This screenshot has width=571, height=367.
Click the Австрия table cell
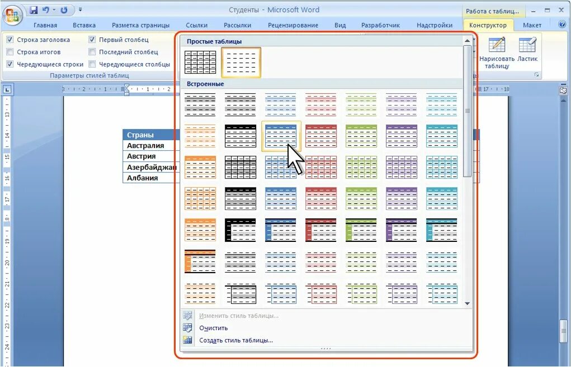coord(151,156)
